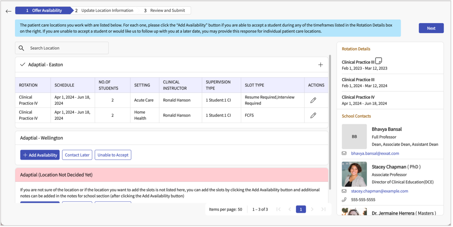Image resolution: width=453 pixels, height=227 pixels.
Task: Open the note icon beside Clinical Practice III
Action: click(378, 61)
